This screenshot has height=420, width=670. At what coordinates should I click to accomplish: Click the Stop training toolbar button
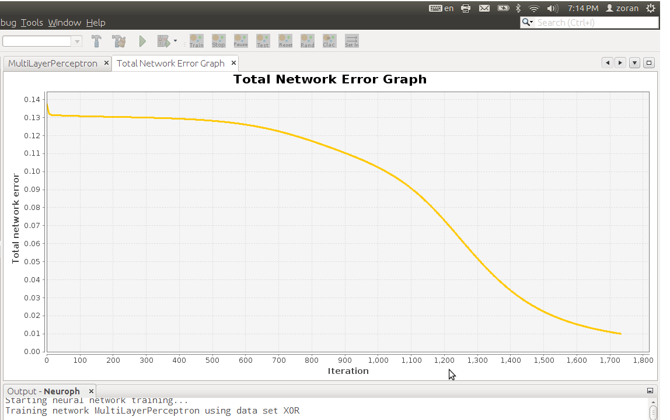tap(218, 41)
